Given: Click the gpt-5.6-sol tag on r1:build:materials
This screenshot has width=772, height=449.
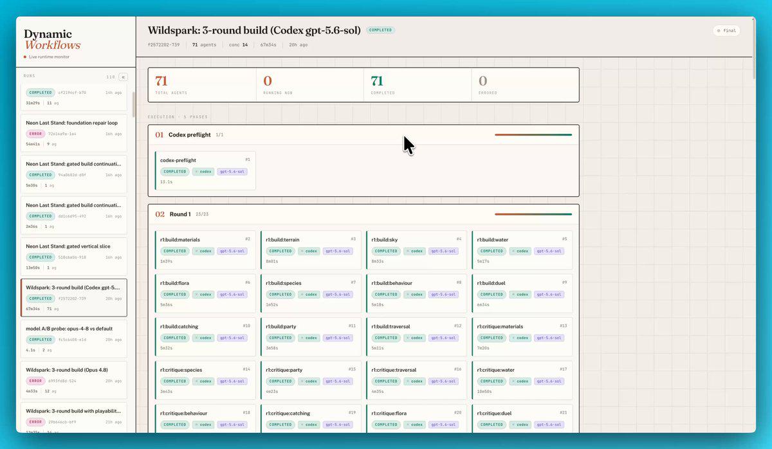Looking at the screenshot, I should pyautogui.click(x=232, y=251).
